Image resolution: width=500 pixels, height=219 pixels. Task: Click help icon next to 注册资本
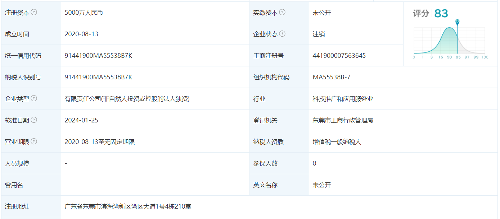point(34,12)
